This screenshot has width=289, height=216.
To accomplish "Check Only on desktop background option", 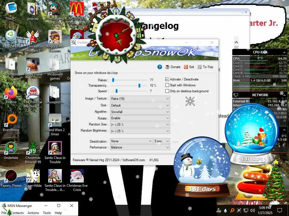I will point(167,91).
